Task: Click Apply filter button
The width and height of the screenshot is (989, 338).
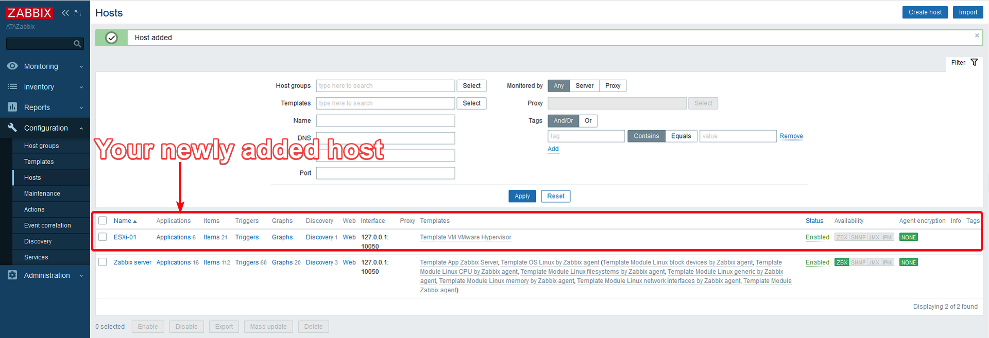Action: click(x=522, y=196)
